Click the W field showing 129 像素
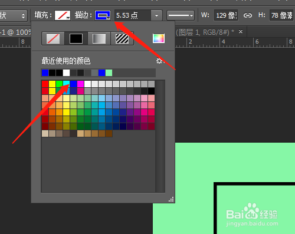This screenshot has width=295, height=234. click(226, 15)
